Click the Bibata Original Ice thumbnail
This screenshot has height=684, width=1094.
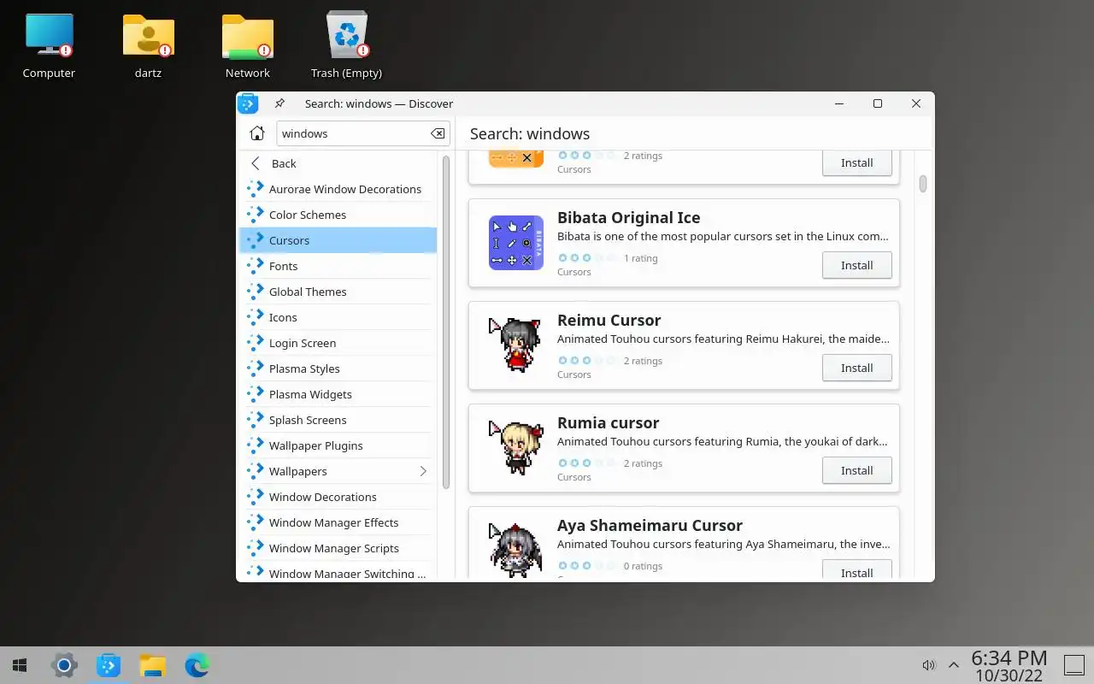[x=516, y=243]
